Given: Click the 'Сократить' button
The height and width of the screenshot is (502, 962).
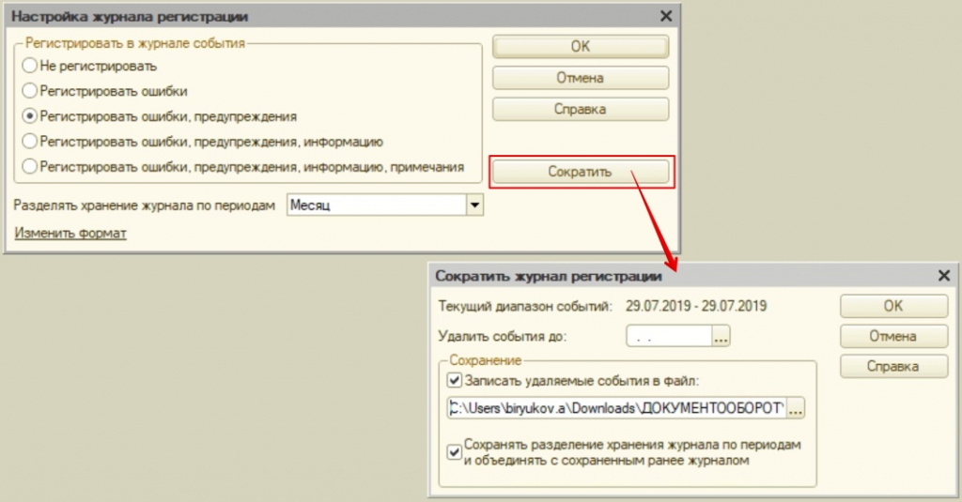Looking at the screenshot, I should 580,172.
